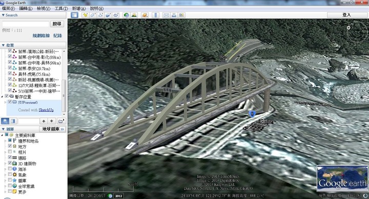
Task: Click the weather sun layer icon
Action: pos(14,174)
